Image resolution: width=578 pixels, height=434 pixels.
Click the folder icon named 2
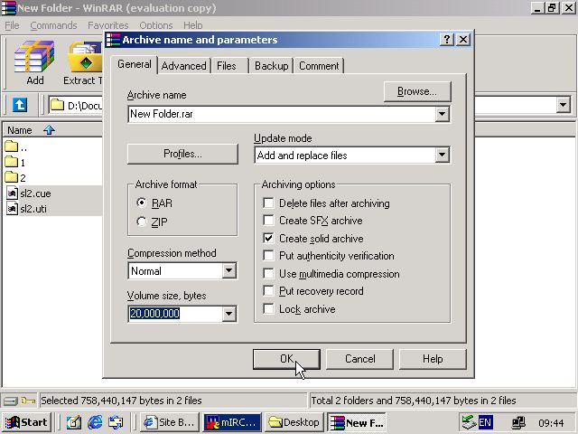(x=12, y=177)
